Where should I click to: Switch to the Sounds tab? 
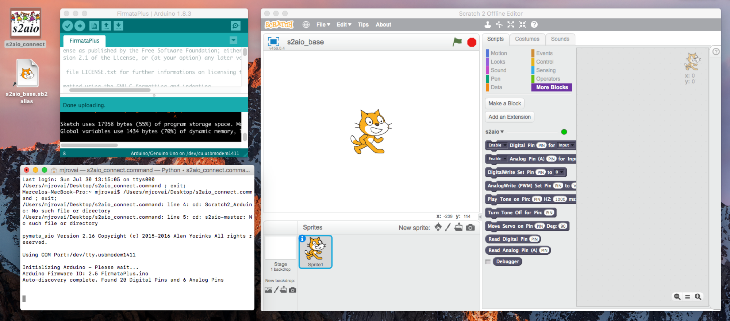coord(560,39)
